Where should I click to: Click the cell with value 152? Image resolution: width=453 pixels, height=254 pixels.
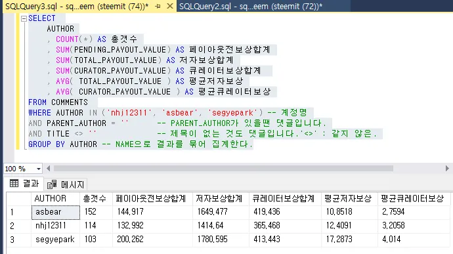point(96,212)
